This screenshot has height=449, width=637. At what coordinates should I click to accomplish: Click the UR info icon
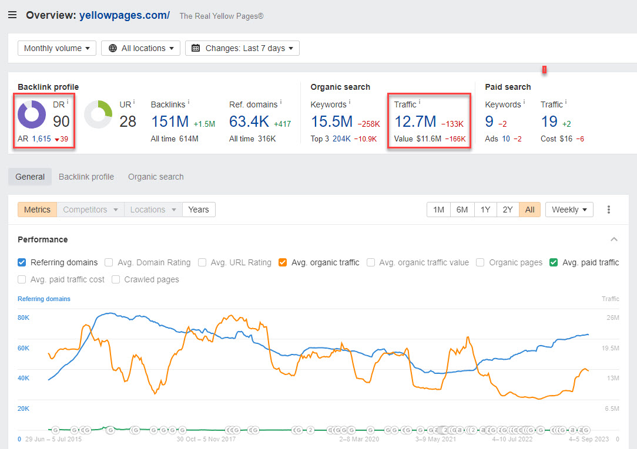point(134,102)
